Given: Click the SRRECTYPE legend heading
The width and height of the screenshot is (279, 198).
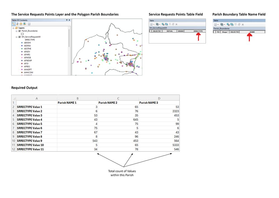Looking at the screenshot, I should pyautogui.click(x=30, y=40).
